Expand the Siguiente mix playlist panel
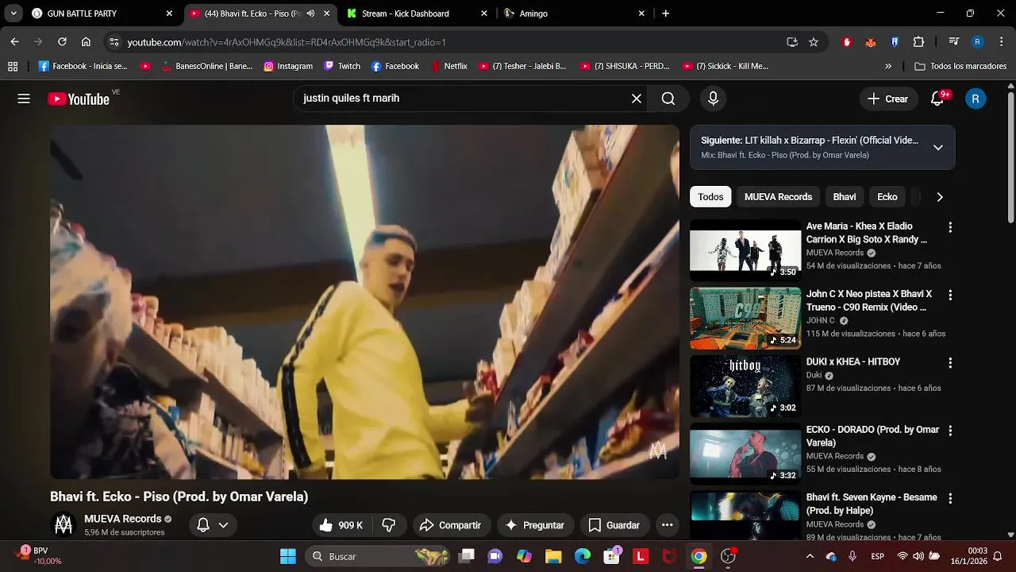1016x572 pixels. 938,147
